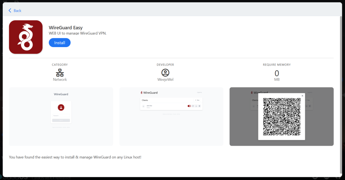Click the Back chevron arrow icon

(10, 10)
